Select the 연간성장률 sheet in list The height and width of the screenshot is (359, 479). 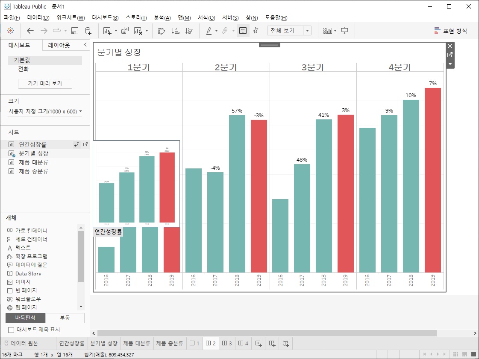[x=32, y=145]
